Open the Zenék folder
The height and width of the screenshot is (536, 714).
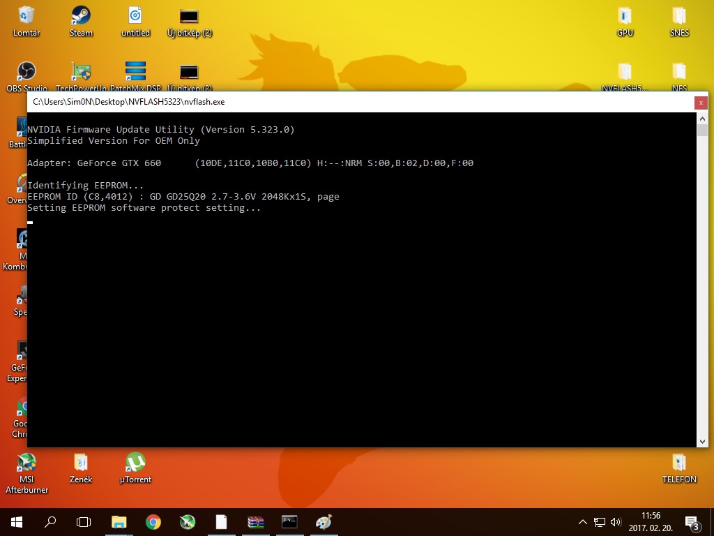point(81,468)
